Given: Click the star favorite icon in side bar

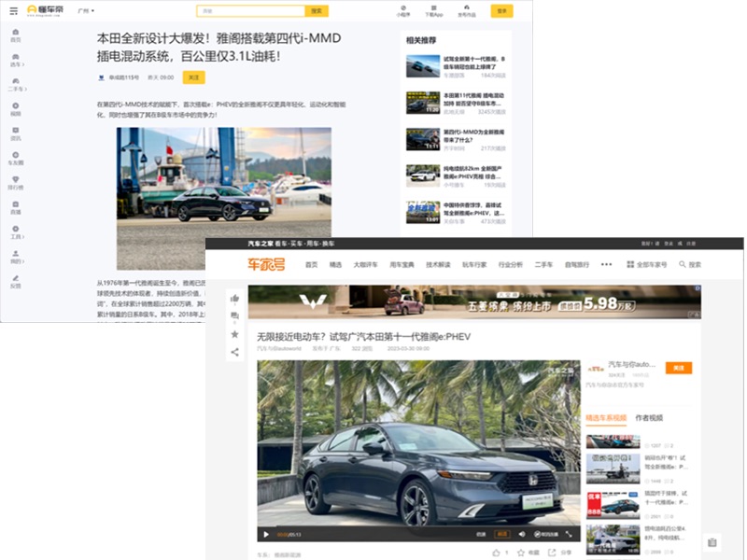Looking at the screenshot, I should pos(235,334).
